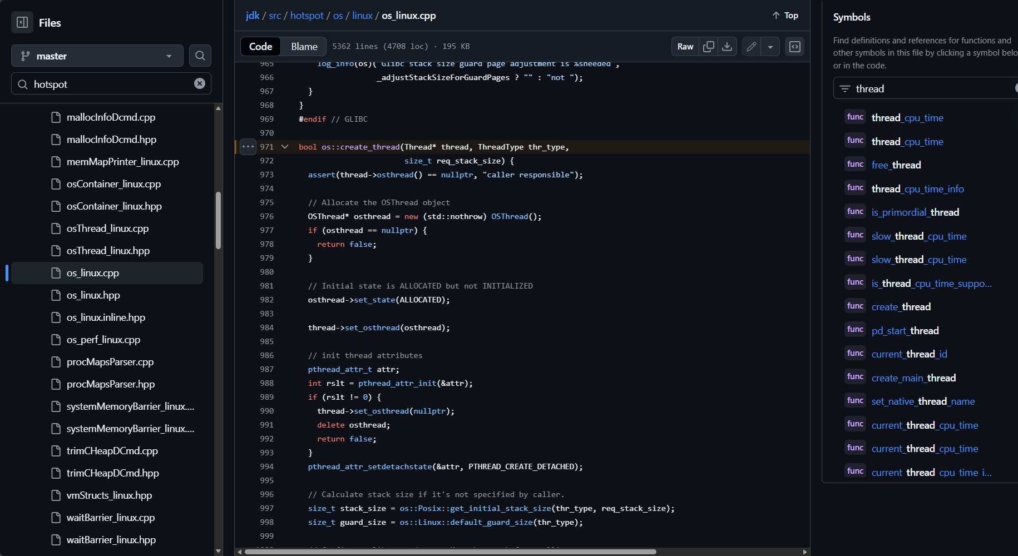Jump to is_thread_cpu_time_suppo... symbol

pos(932,284)
